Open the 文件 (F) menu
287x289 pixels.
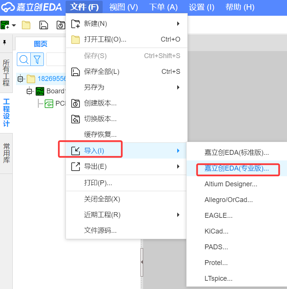(84, 7)
